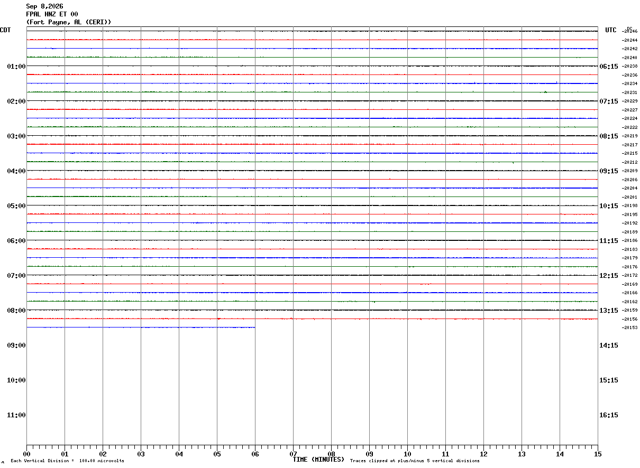Click the Traces clipped footnote text
640x468 pixels.
click(x=415, y=461)
